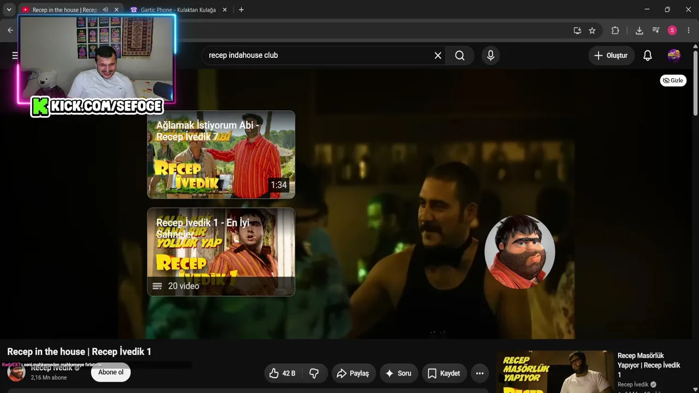Dislike the video with thumbs down
The width and height of the screenshot is (699, 393).
[314, 373]
